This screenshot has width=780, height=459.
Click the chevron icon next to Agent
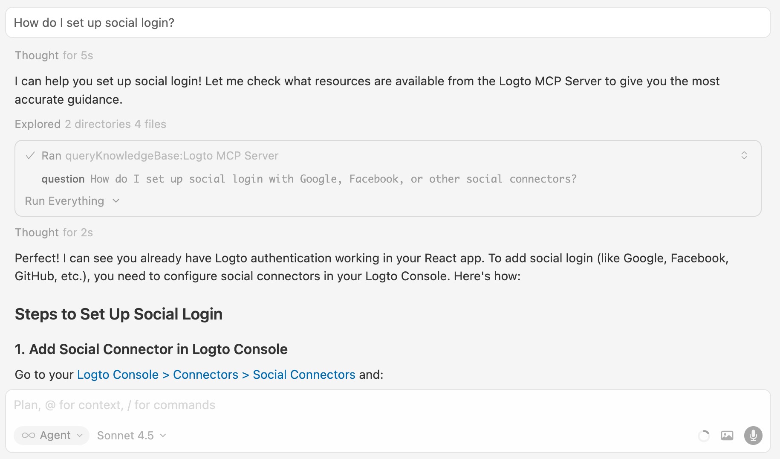[x=79, y=436]
